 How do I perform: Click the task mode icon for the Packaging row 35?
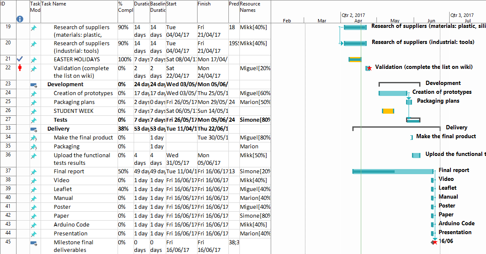point(34,147)
